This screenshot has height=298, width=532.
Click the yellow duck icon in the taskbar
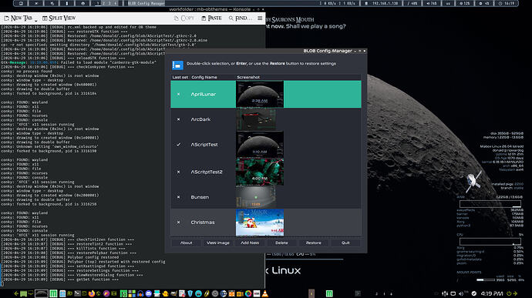pyautogui.click(x=165, y=293)
